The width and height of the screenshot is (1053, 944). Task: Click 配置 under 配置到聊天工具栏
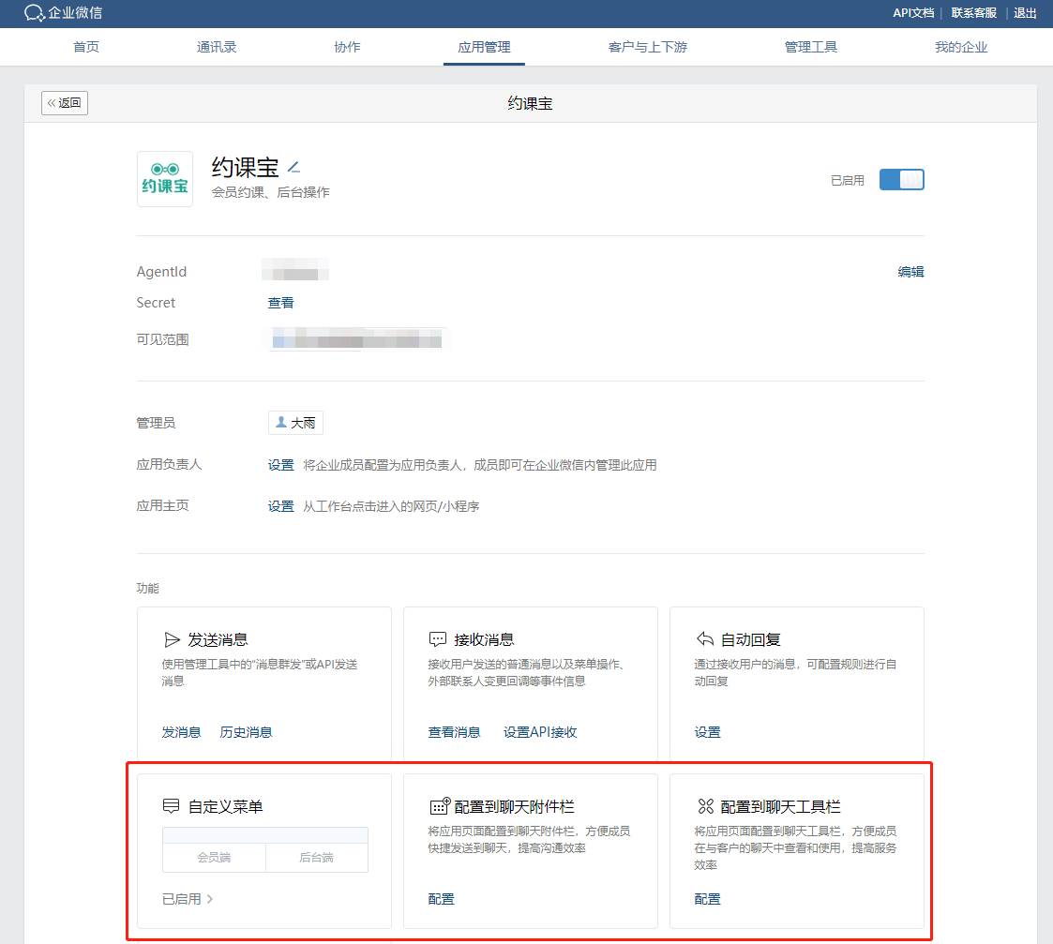coord(707,898)
